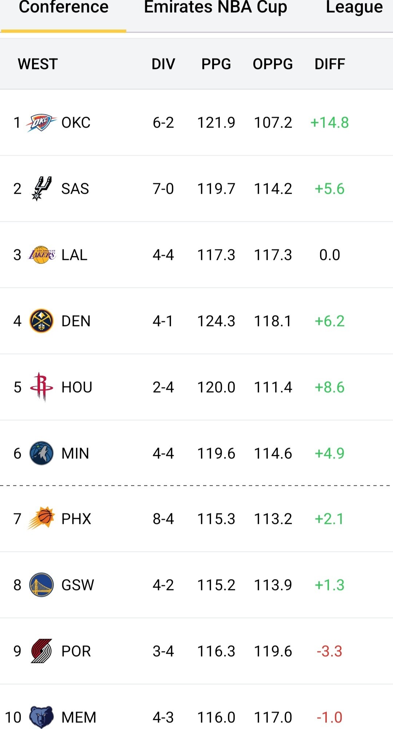Image resolution: width=393 pixels, height=729 pixels.
Task: Tap the Houston Rockets logo
Action: click(41, 387)
